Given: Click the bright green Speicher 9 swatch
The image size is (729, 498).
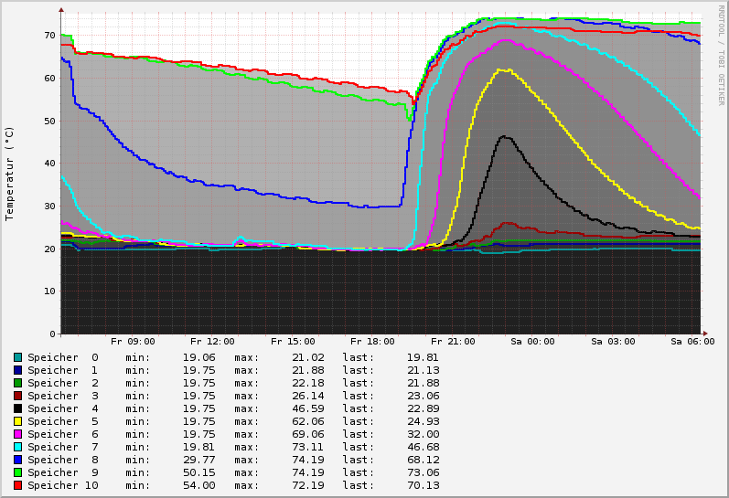Looking at the screenshot, I should click(x=17, y=472).
